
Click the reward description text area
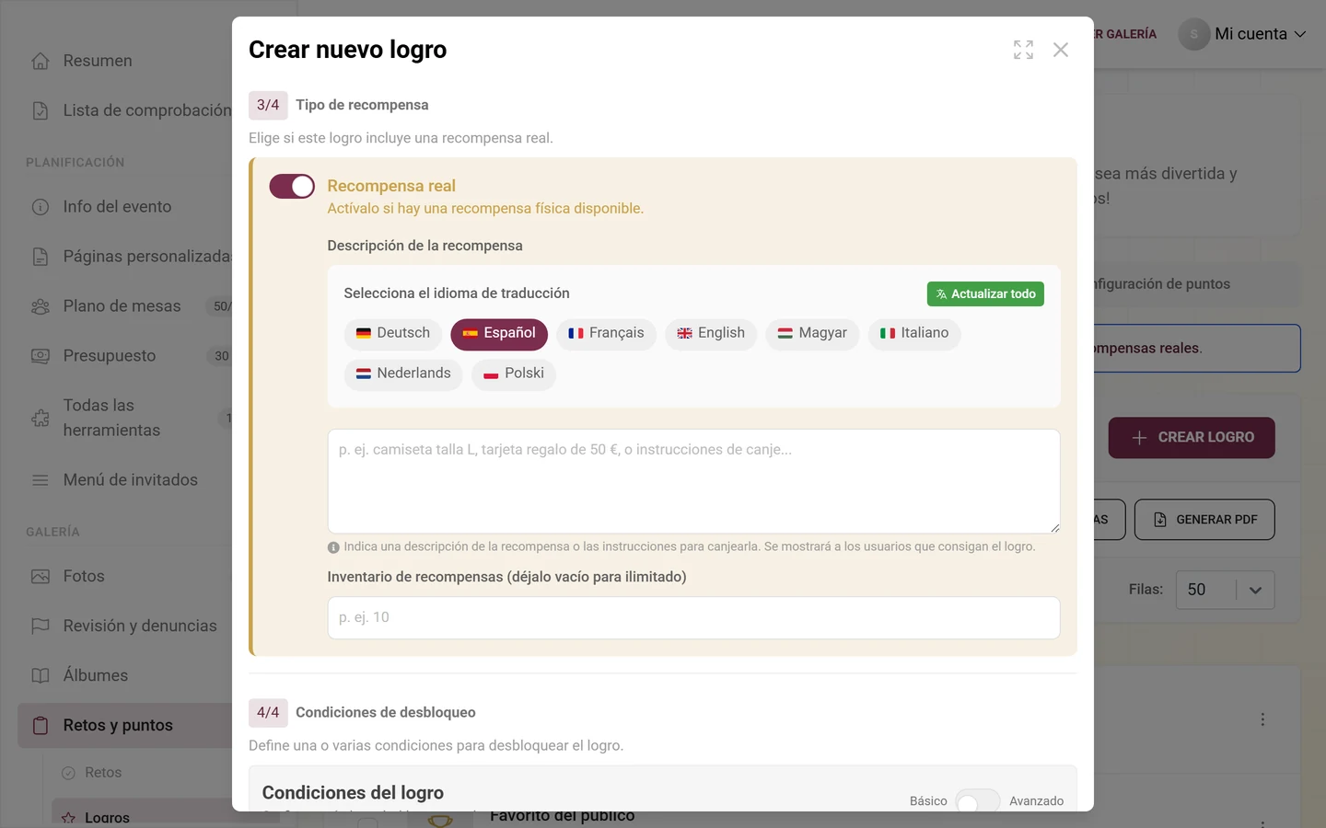pos(694,481)
